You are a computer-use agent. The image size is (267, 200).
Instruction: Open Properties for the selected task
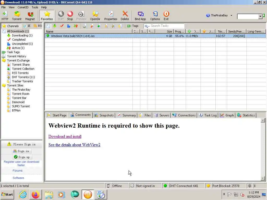(111, 16)
